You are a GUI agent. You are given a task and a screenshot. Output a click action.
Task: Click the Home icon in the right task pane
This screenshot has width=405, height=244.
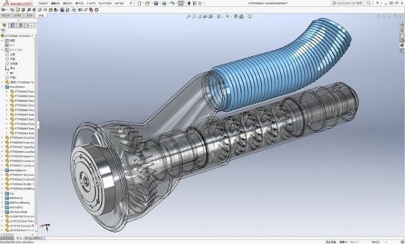pyautogui.click(x=402, y=26)
